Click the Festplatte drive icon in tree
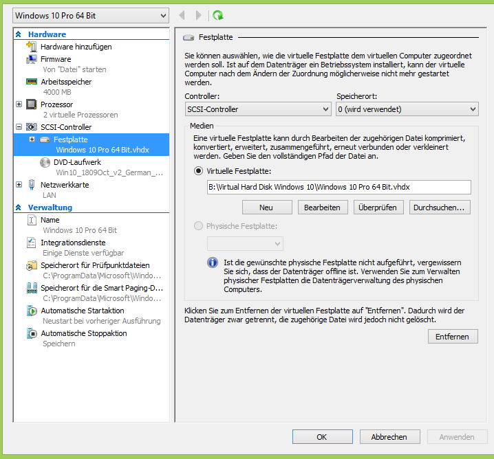This screenshot has height=459, width=494. (x=45, y=139)
